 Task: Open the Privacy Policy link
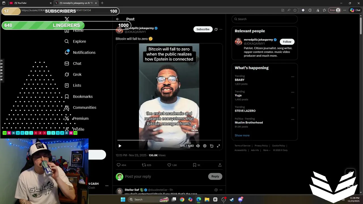(261, 146)
